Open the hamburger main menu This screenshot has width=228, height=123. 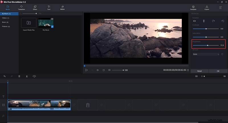pyautogui.click(x=220, y=8)
